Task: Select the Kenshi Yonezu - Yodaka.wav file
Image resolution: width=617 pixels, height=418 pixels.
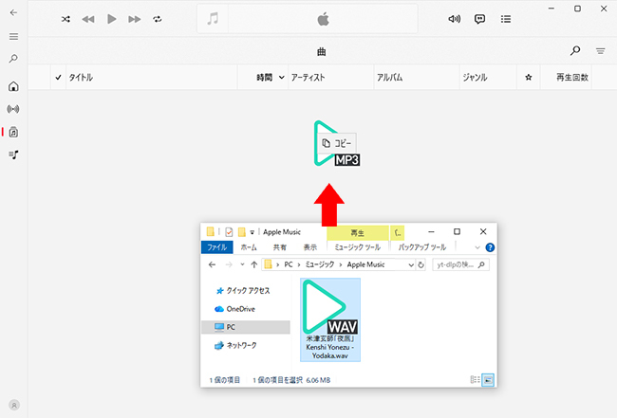Action: tap(330, 319)
